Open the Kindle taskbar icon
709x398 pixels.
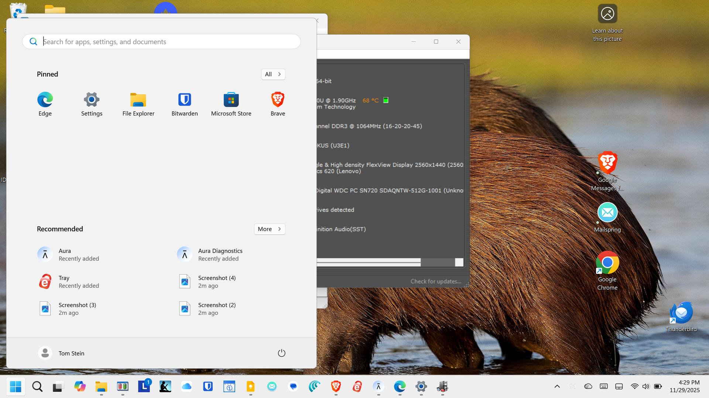(165, 387)
